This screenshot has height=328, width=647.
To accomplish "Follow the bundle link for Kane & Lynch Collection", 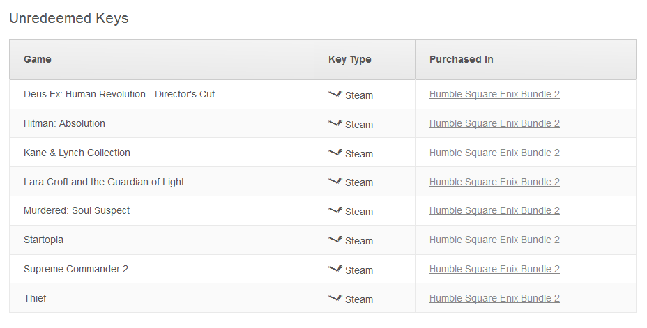I will tap(494, 153).
